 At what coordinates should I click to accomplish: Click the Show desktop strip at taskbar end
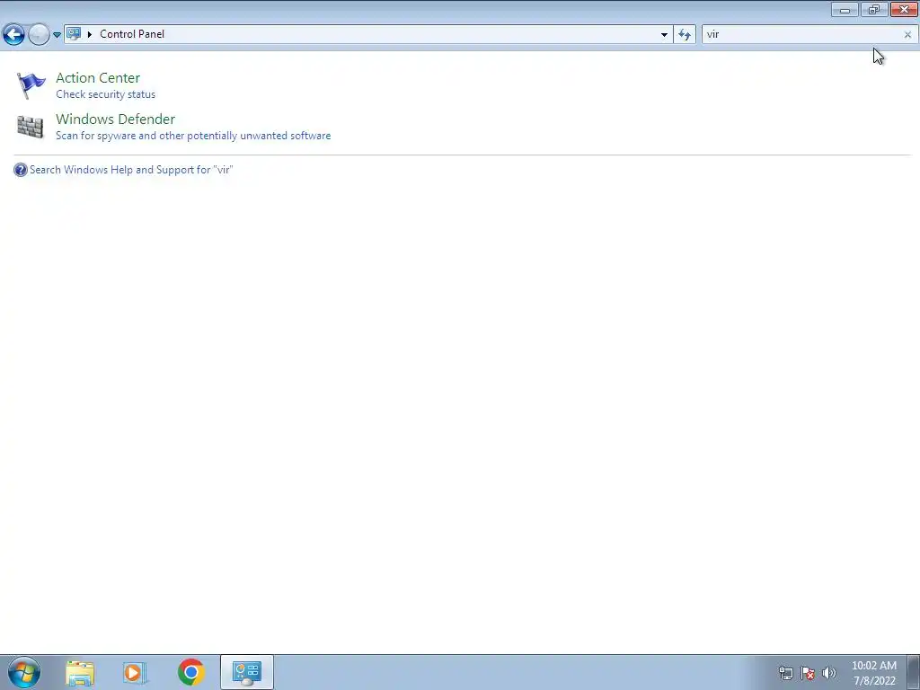pos(914,672)
